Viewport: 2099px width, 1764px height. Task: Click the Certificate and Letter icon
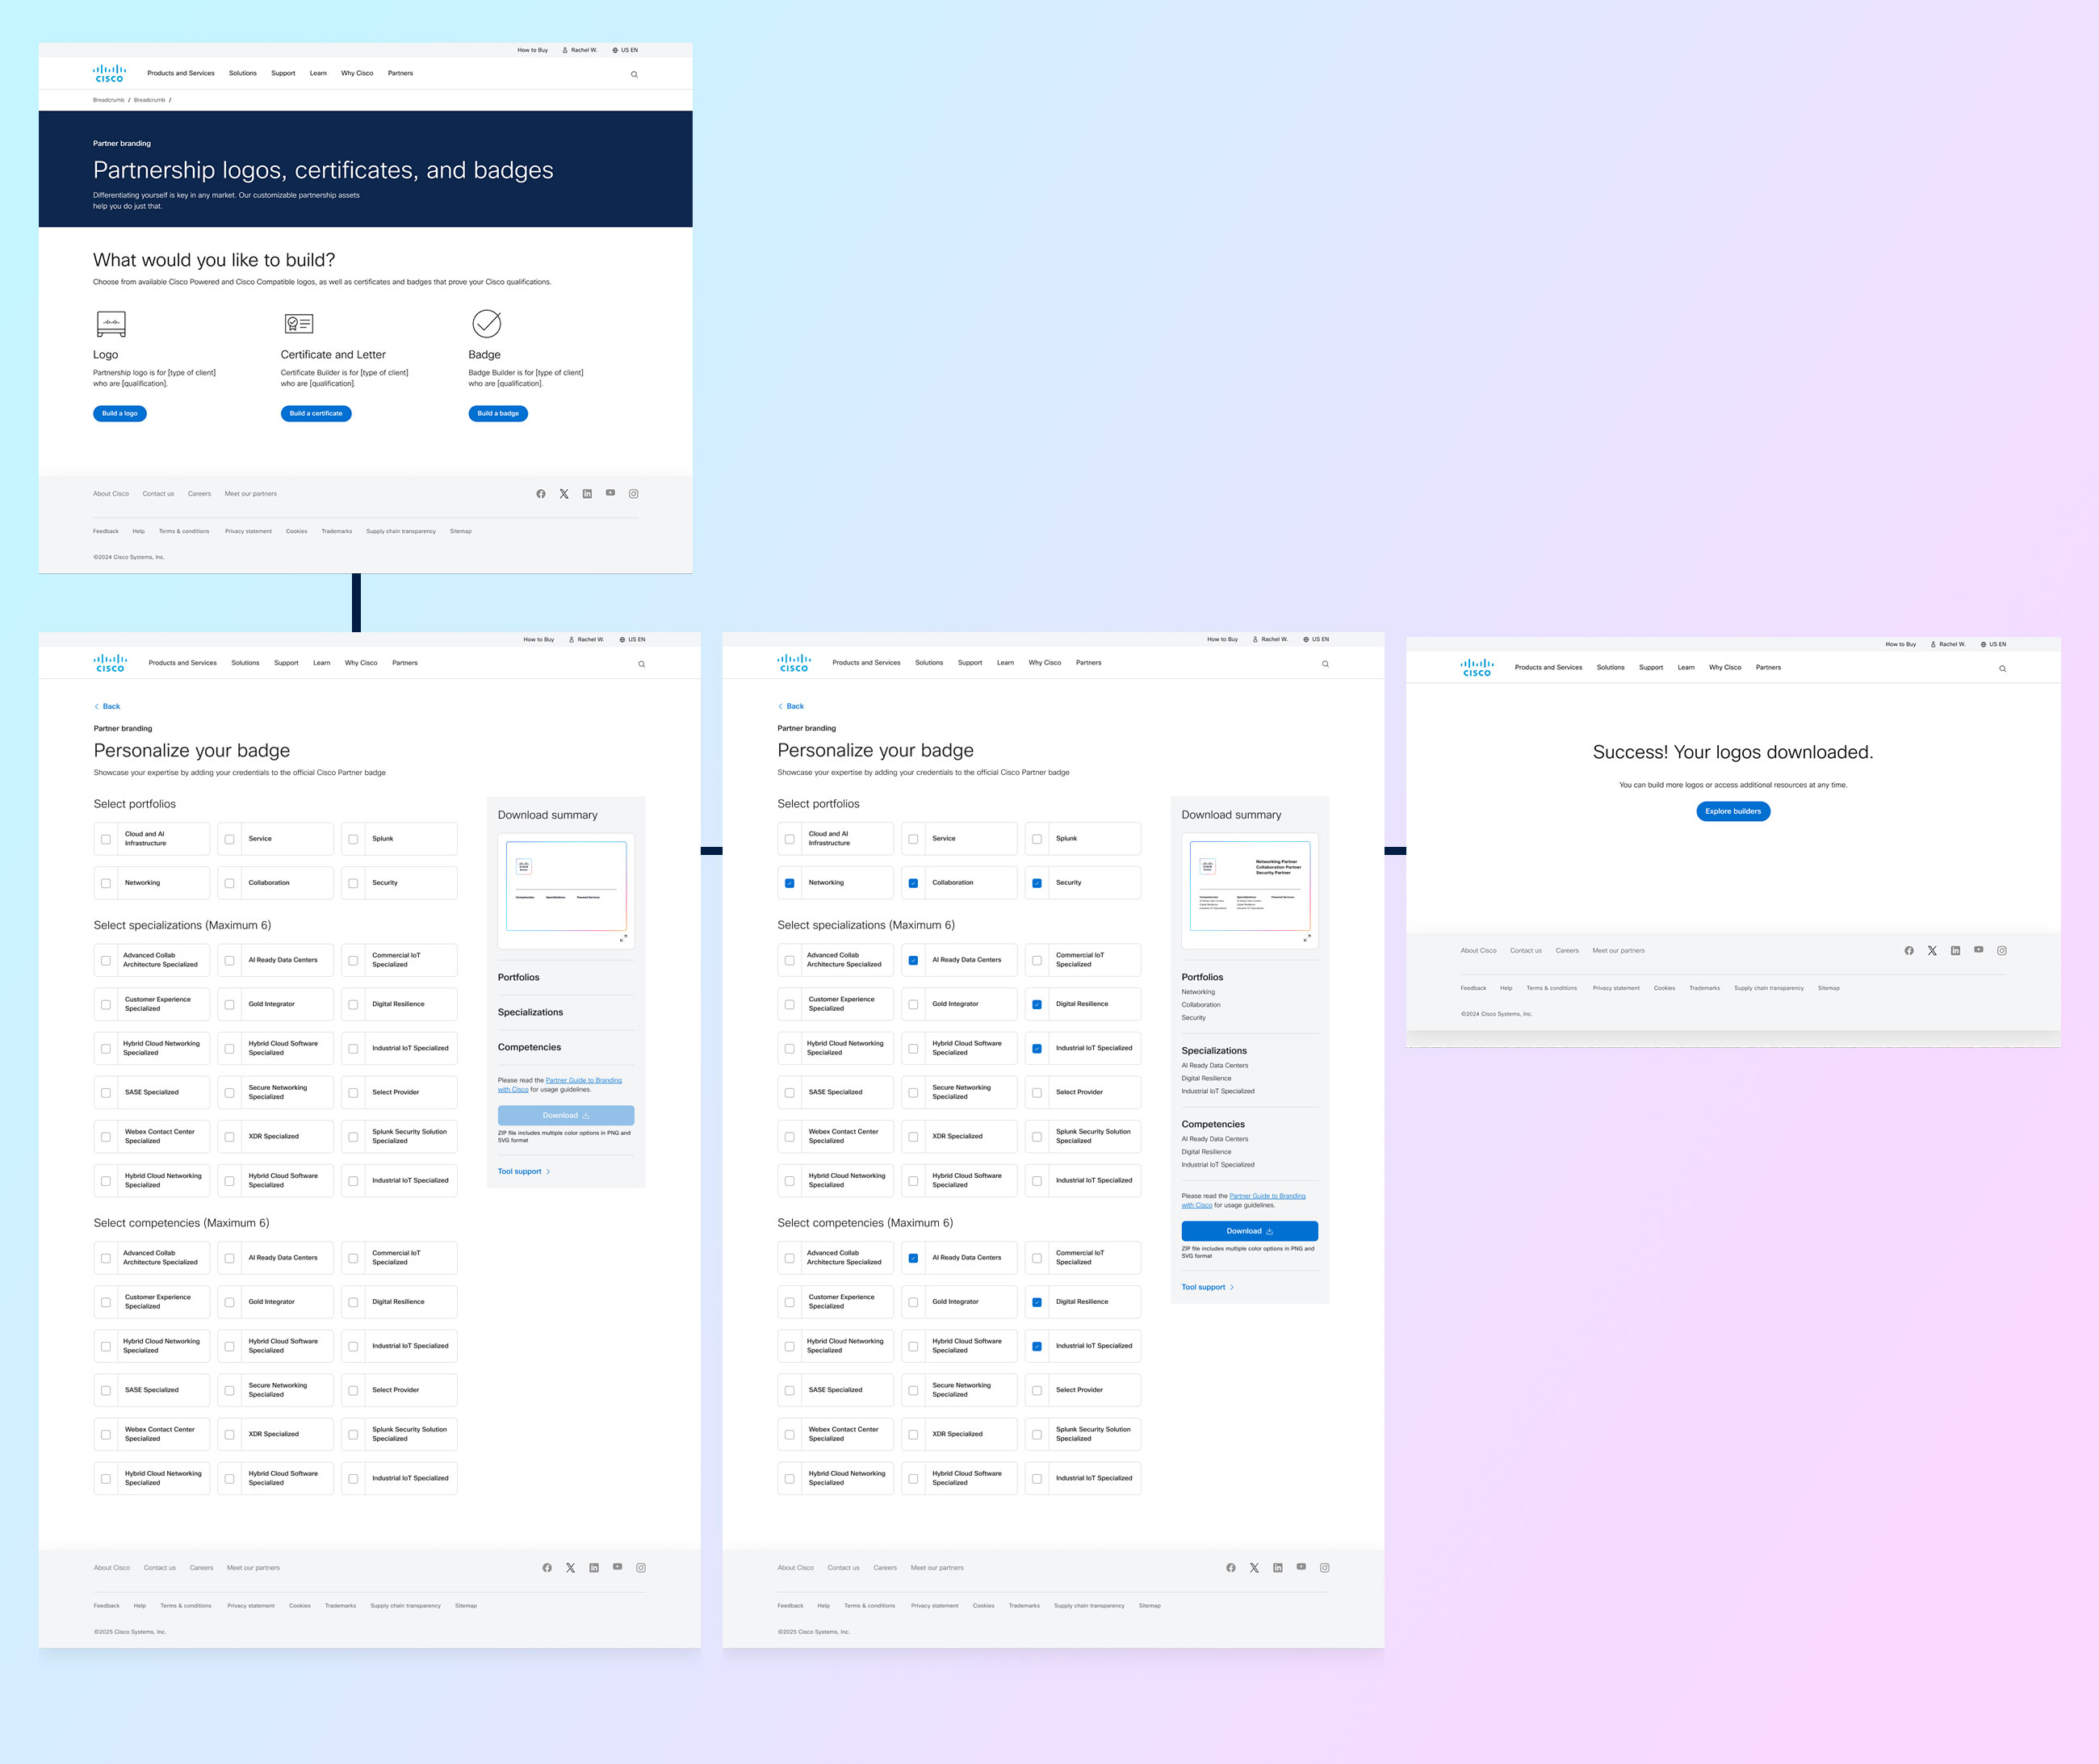click(299, 324)
